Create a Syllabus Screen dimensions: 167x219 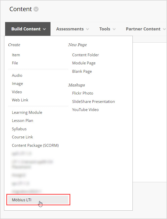click(x=19, y=129)
